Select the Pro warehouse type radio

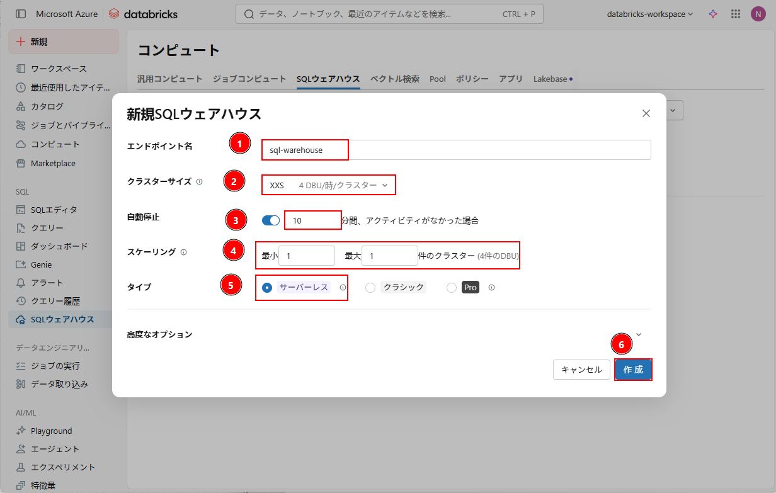tap(451, 288)
